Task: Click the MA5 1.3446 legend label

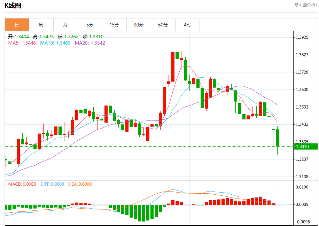Action: (x=22, y=43)
